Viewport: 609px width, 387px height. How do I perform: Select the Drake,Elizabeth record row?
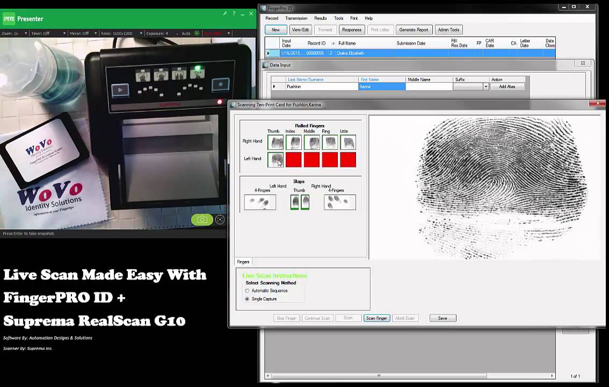click(x=410, y=53)
